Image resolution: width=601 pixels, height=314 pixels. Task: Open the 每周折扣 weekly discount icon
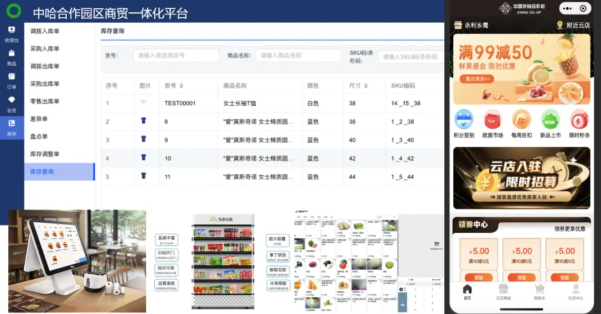tap(521, 119)
